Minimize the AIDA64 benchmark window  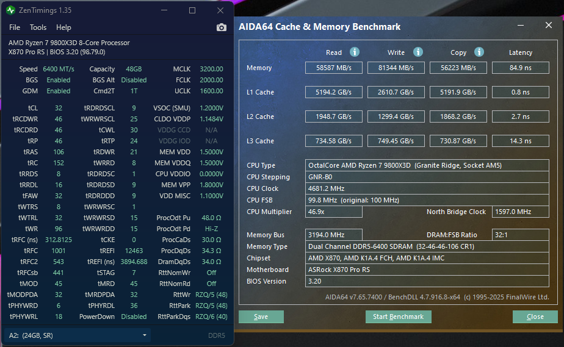pyautogui.click(x=521, y=26)
